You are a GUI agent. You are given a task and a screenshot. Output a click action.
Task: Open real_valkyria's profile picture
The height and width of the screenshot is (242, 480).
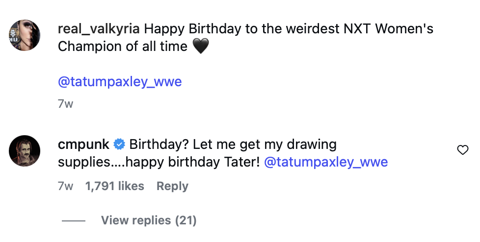coord(25,36)
